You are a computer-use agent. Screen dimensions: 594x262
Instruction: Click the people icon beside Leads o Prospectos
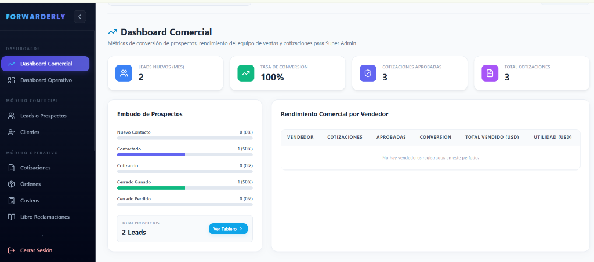pyautogui.click(x=12, y=116)
